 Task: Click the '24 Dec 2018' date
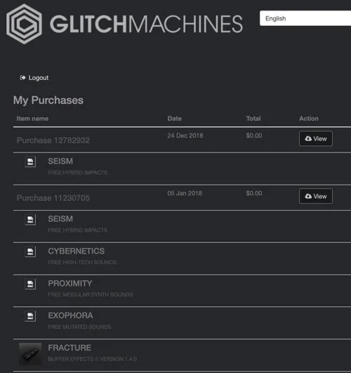pyautogui.click(x=185, y=136)
